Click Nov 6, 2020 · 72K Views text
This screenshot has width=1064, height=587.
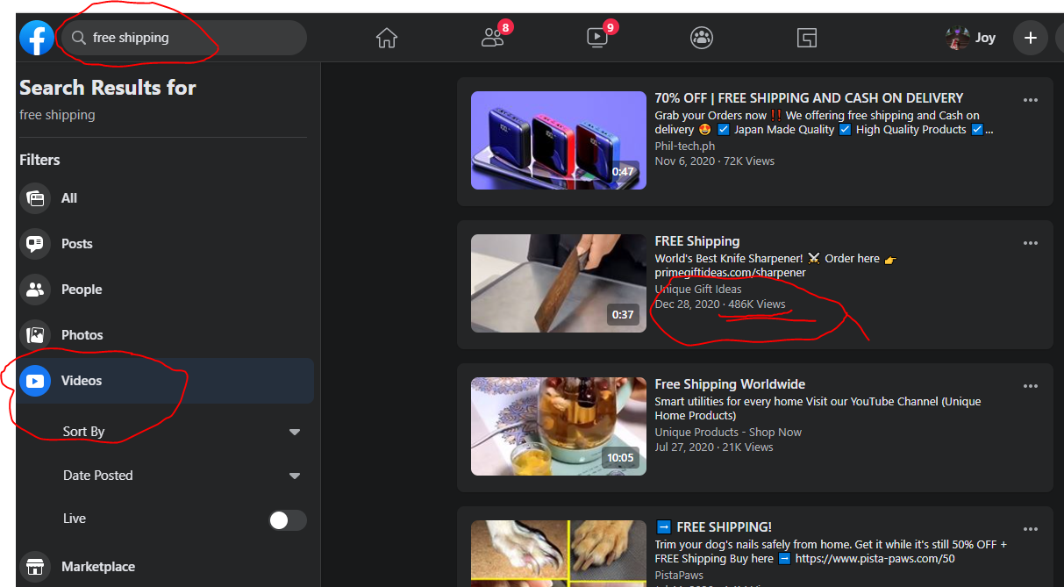coord(714,161)
